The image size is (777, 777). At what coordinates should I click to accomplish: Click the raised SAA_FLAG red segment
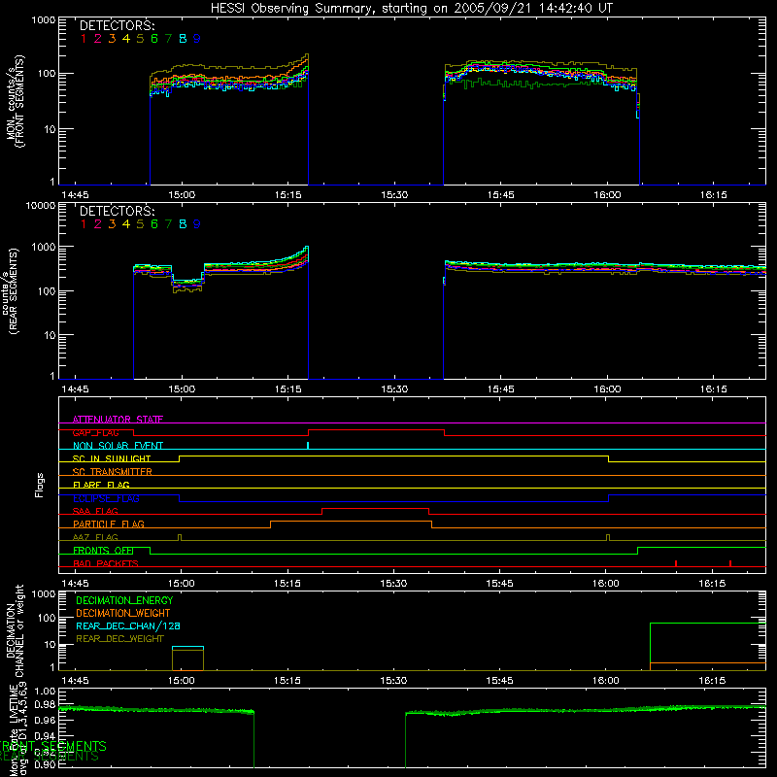pyautogui.click(x=375, y=508)
